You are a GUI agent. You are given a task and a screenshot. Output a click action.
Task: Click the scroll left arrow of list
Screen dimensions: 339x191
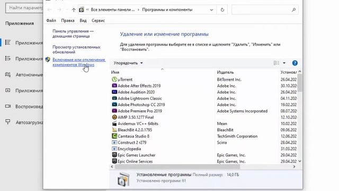tap(112, 167)
